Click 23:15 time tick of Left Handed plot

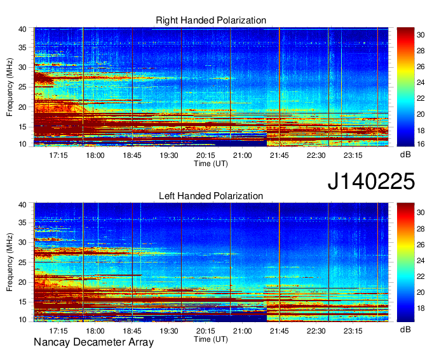353,331
